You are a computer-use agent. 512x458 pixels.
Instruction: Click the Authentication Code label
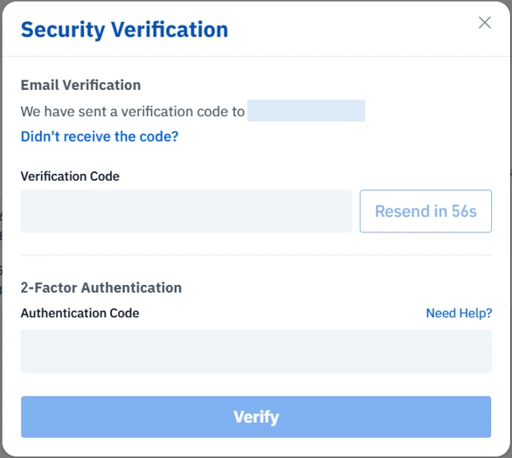coord(80,313)
